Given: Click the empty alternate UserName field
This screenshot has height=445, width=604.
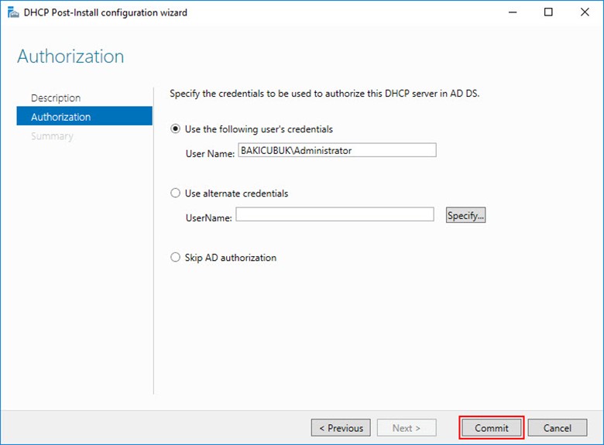Looking at the screenshot, I should click(335, 214).
